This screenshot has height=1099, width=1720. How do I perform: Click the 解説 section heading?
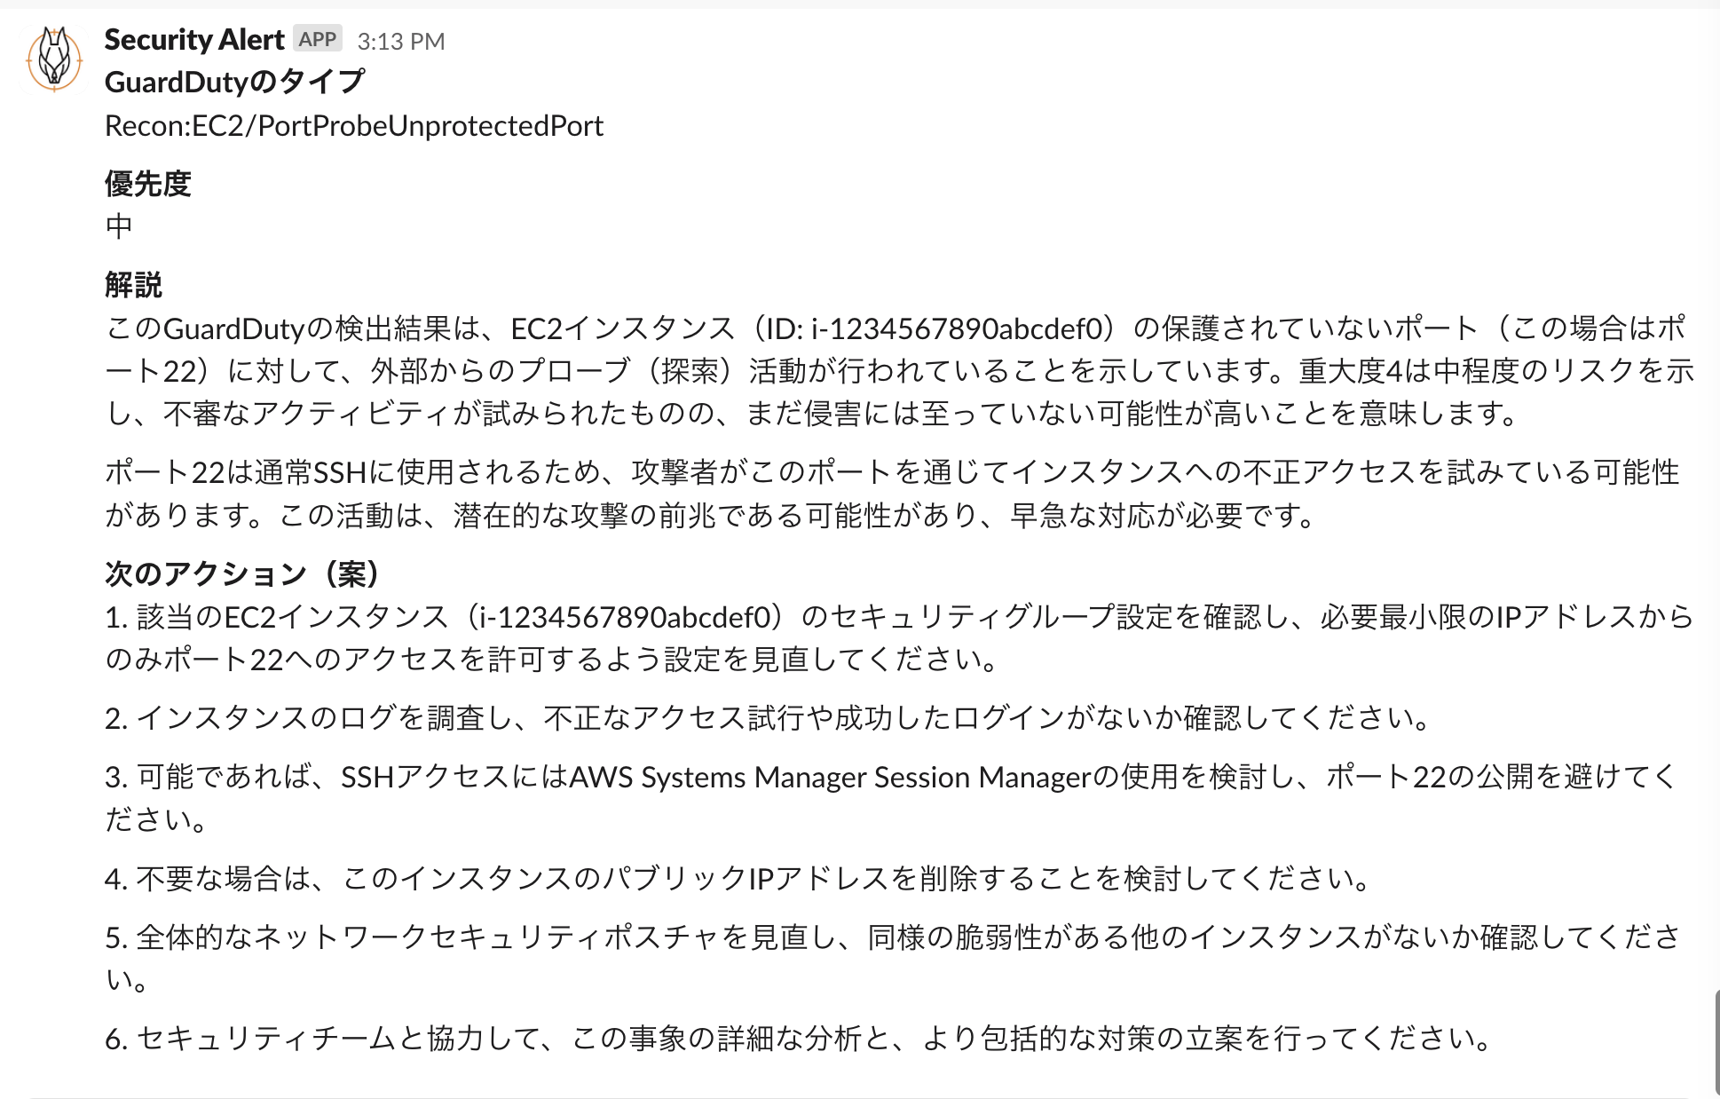click(133, 285)
